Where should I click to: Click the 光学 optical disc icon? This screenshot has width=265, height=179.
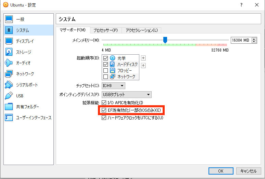(112, 58)
